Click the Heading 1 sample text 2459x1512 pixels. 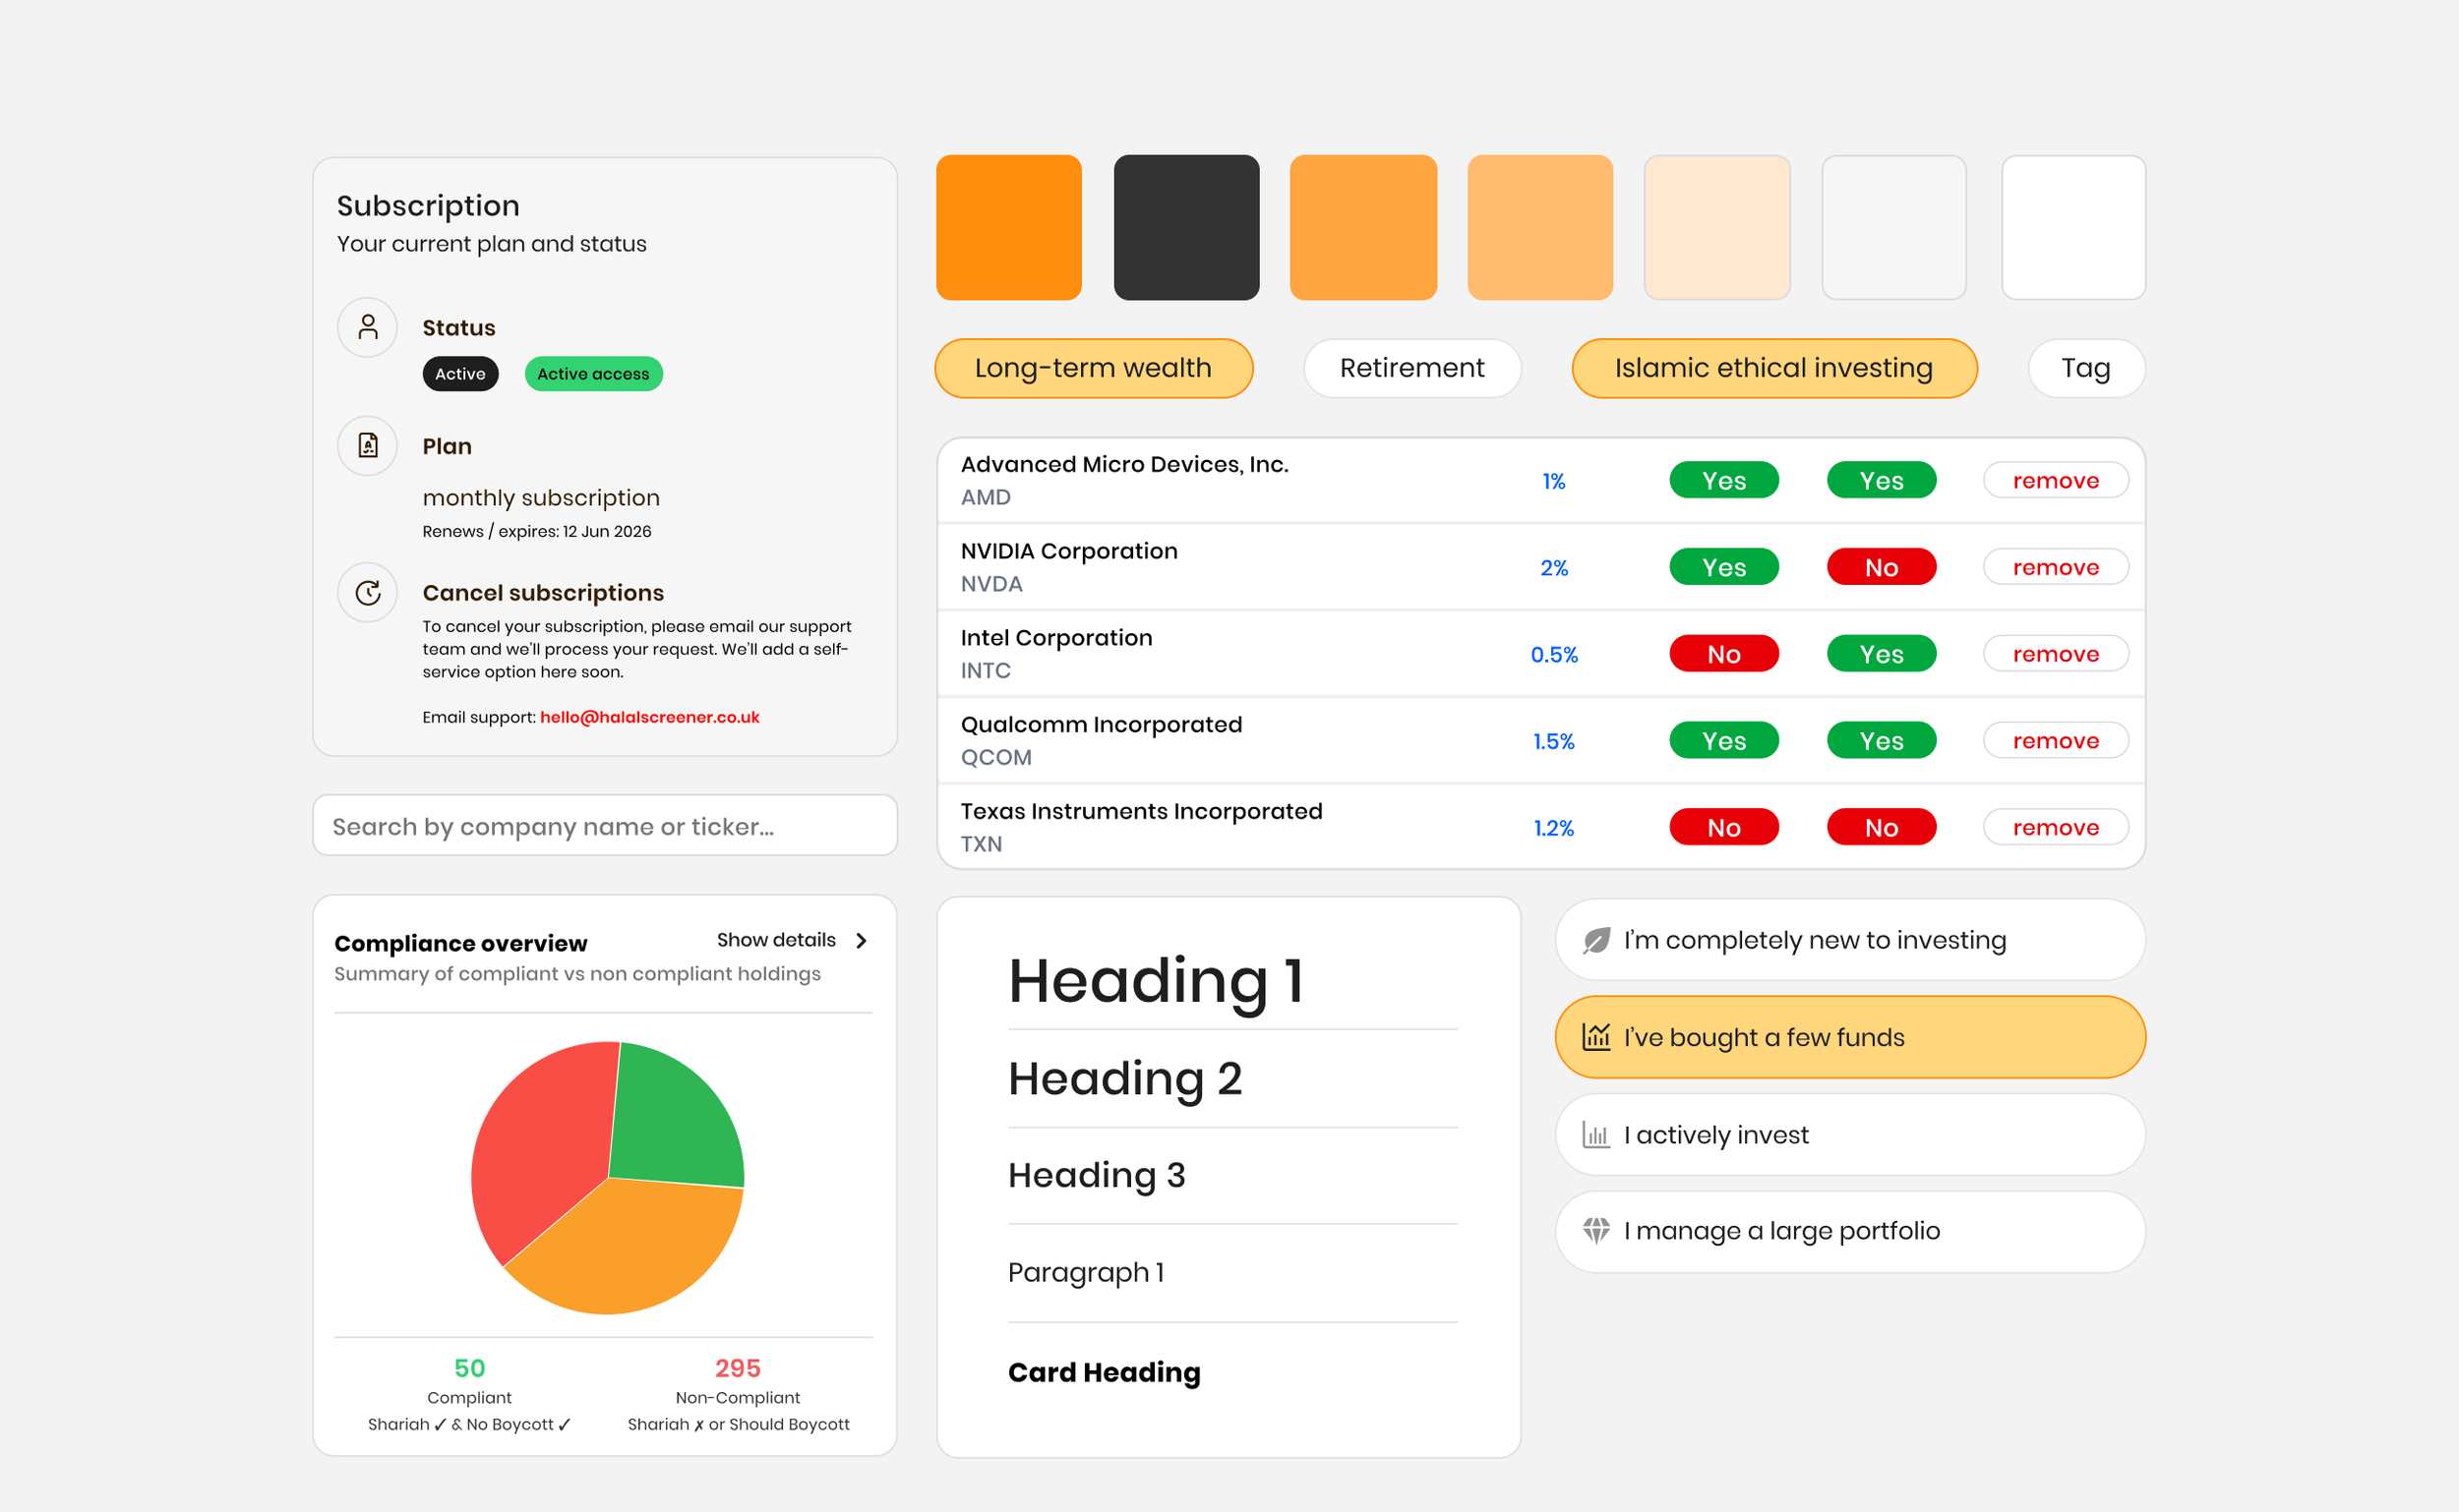pyautogui.click(x=1157, y=981)
